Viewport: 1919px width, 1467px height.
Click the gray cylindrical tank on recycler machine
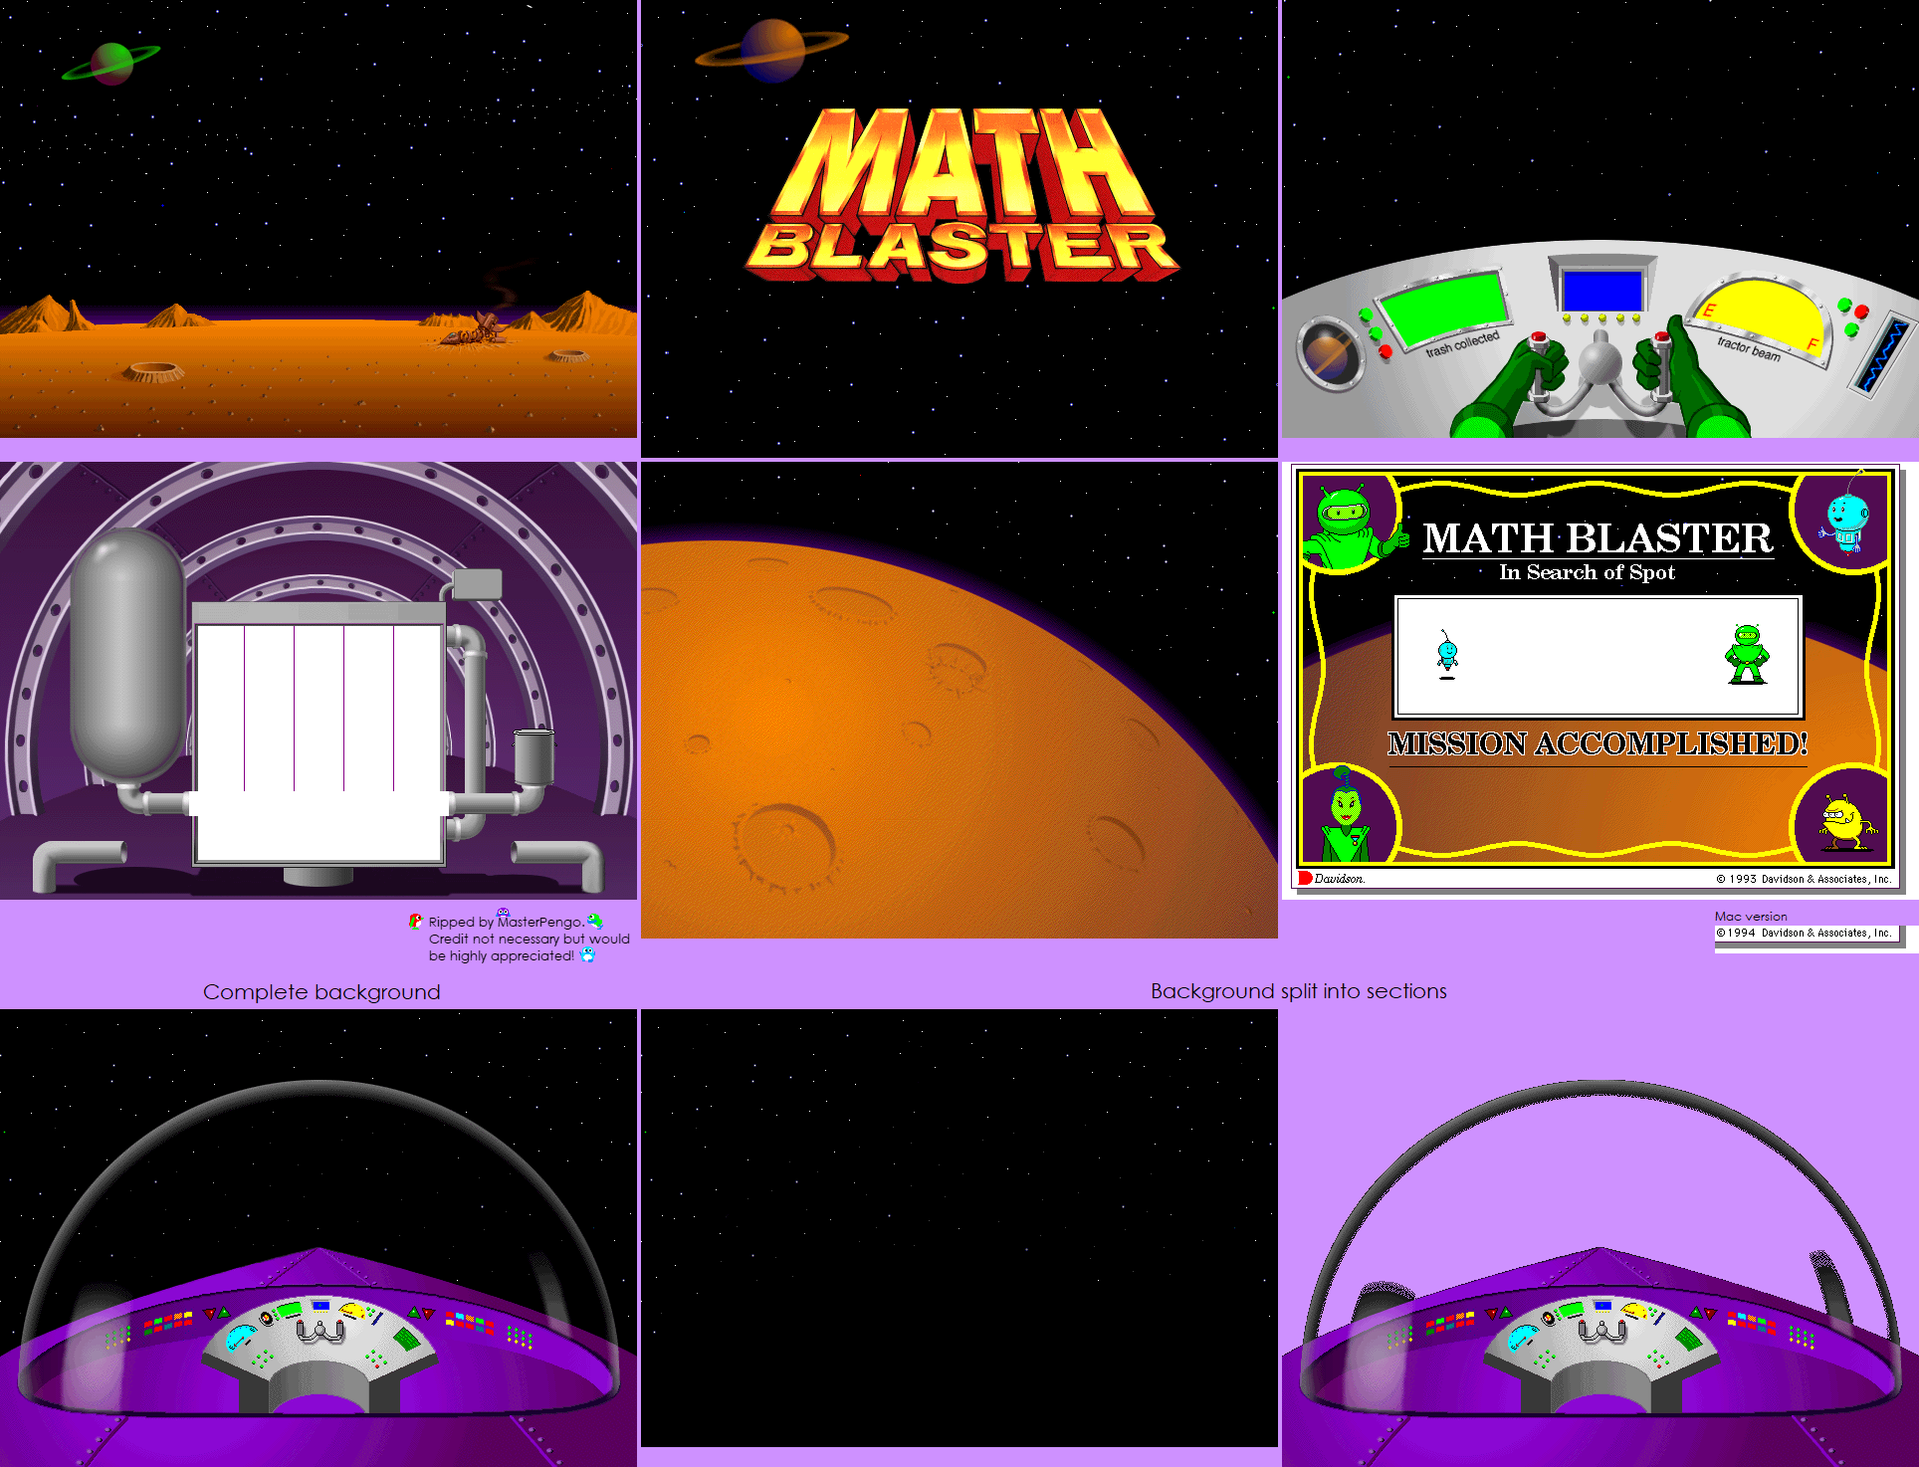click(127, 657)
